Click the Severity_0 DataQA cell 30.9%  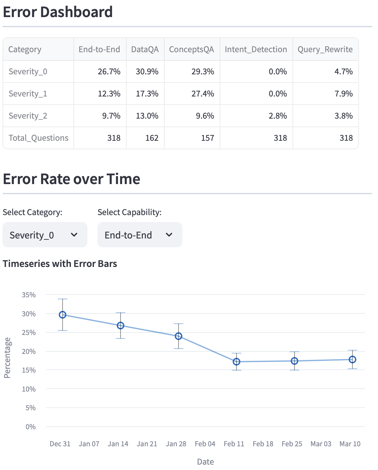click(147, 71)
